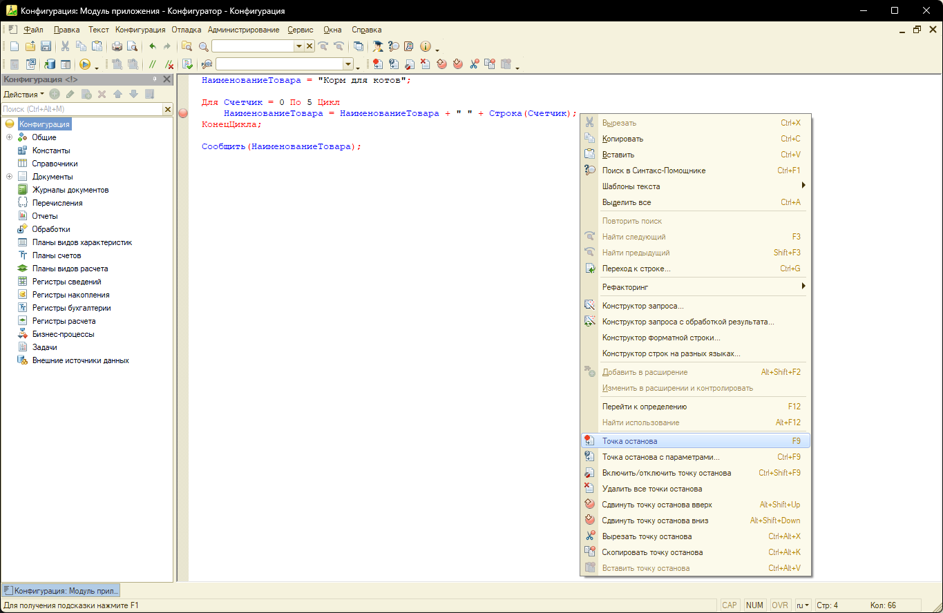This screenshot has height=613, width=943.
Task: Choose Конструктор запроса... from context menu
Action: (x=696, y=306)
